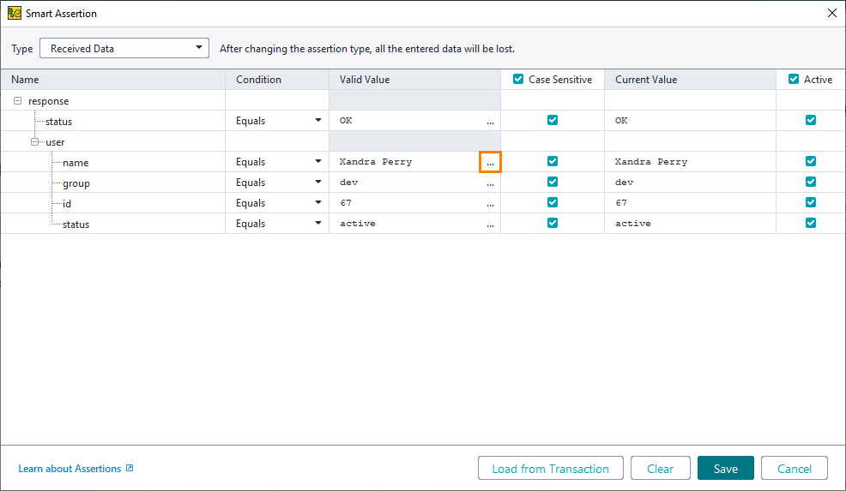
Task: Select status item under response
Action: point(59,122)
